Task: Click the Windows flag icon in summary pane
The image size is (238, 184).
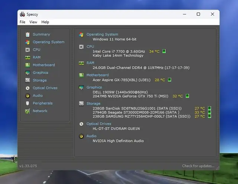Action: (81, 34)
